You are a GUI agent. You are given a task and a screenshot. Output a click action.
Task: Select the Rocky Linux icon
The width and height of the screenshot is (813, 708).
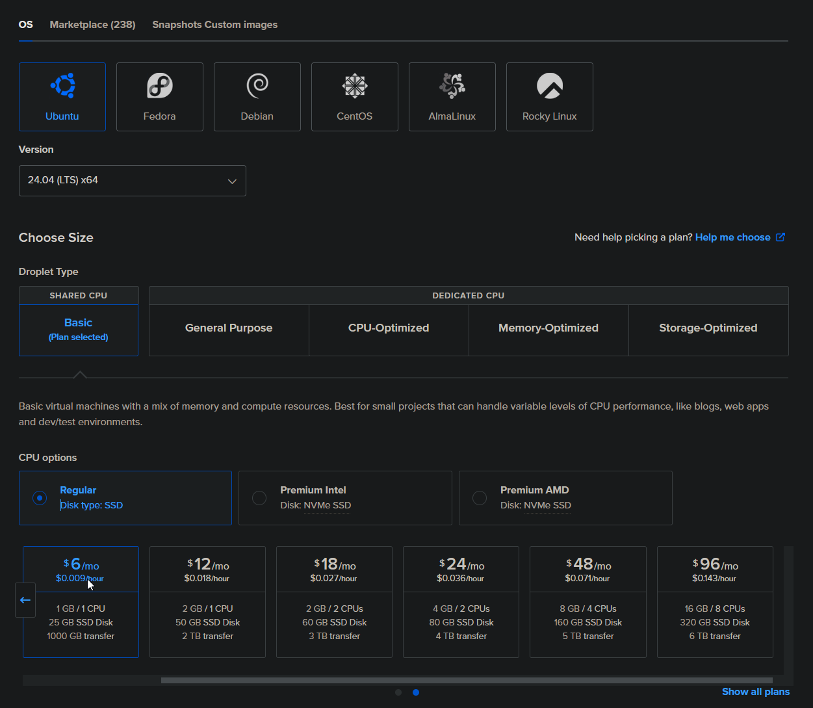(549, 96)
